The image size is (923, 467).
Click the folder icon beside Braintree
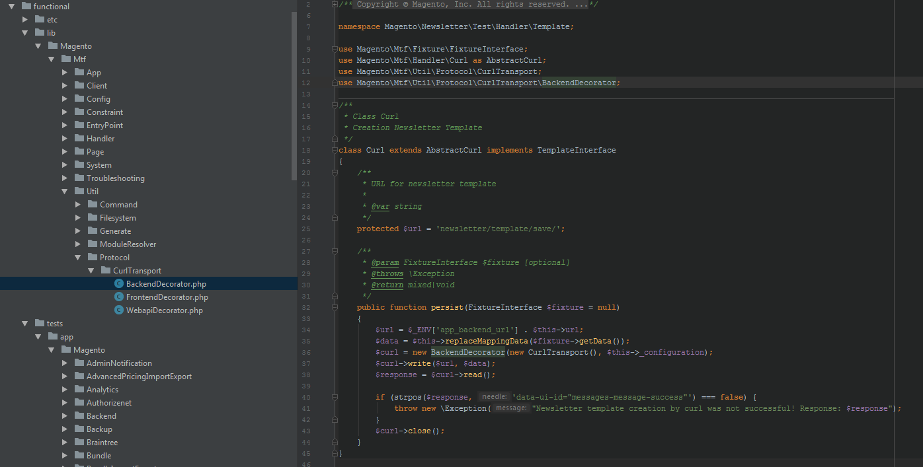click(x=79, y=443)
